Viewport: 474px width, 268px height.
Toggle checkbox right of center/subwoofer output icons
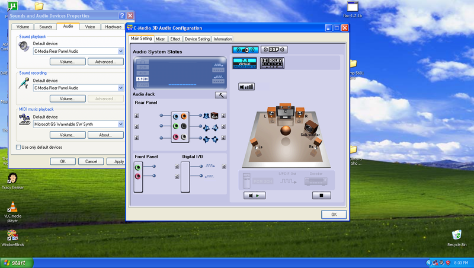[x=223, y=116]
